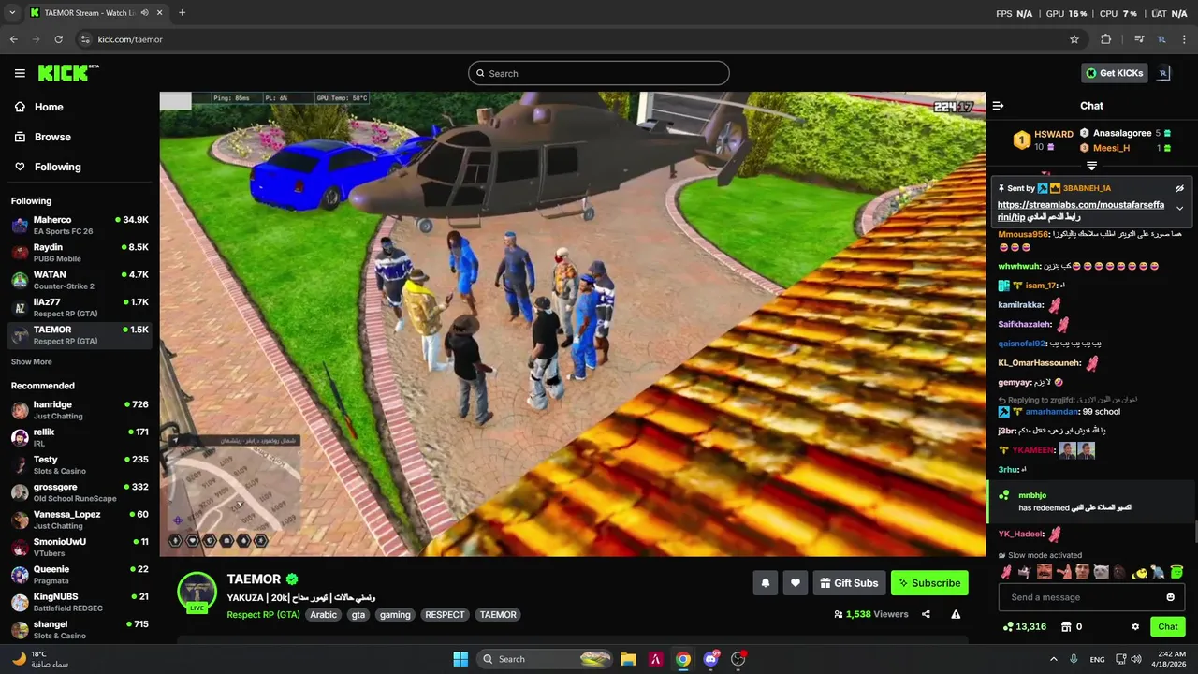Reload the page in Chrome
Image resolution: width=1198 pixels, height=674 pixels.
click(x=58, y=39)
